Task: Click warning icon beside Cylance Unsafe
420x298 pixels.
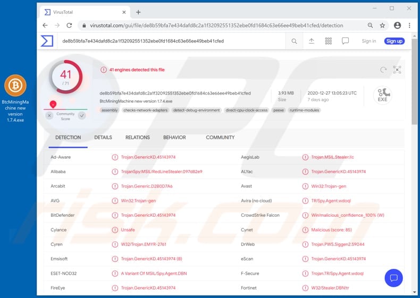Action: click(115, 229)
